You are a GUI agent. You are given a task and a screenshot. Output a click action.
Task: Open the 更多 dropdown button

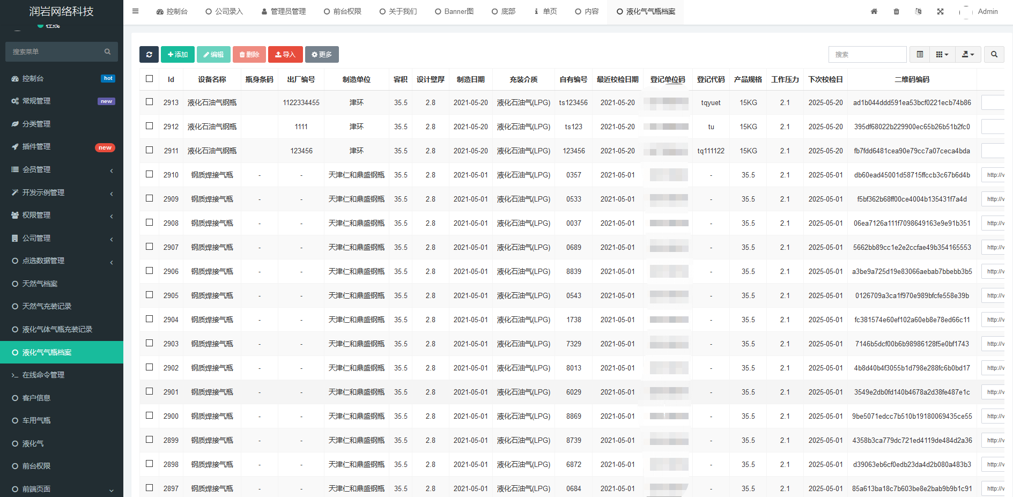(322, 54)
